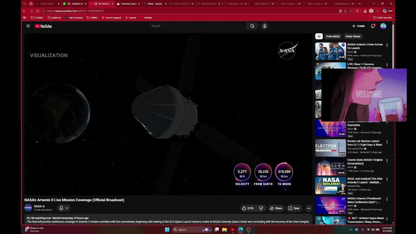This screenshot has width=416, height=234.
Task: Open the YouTube account avatar menu
Action: click(383, 26)
